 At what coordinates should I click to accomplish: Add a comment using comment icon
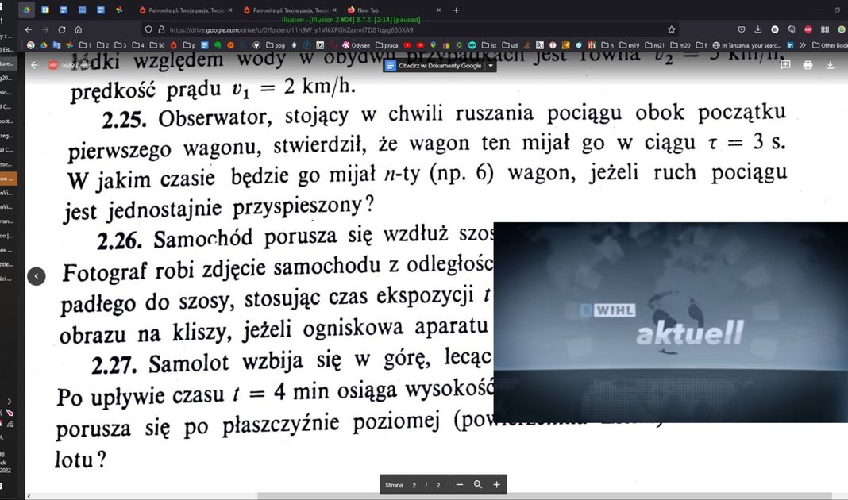pos(785,65)
